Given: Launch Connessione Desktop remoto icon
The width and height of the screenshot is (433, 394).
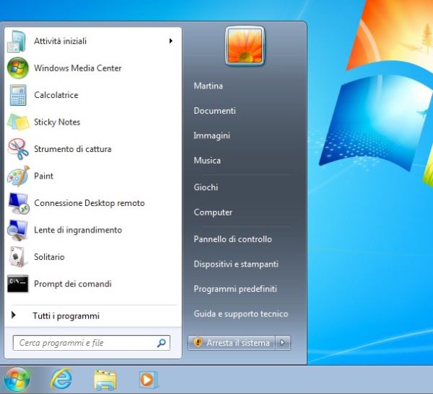Looking at the screenshot, I should (17, 203).
